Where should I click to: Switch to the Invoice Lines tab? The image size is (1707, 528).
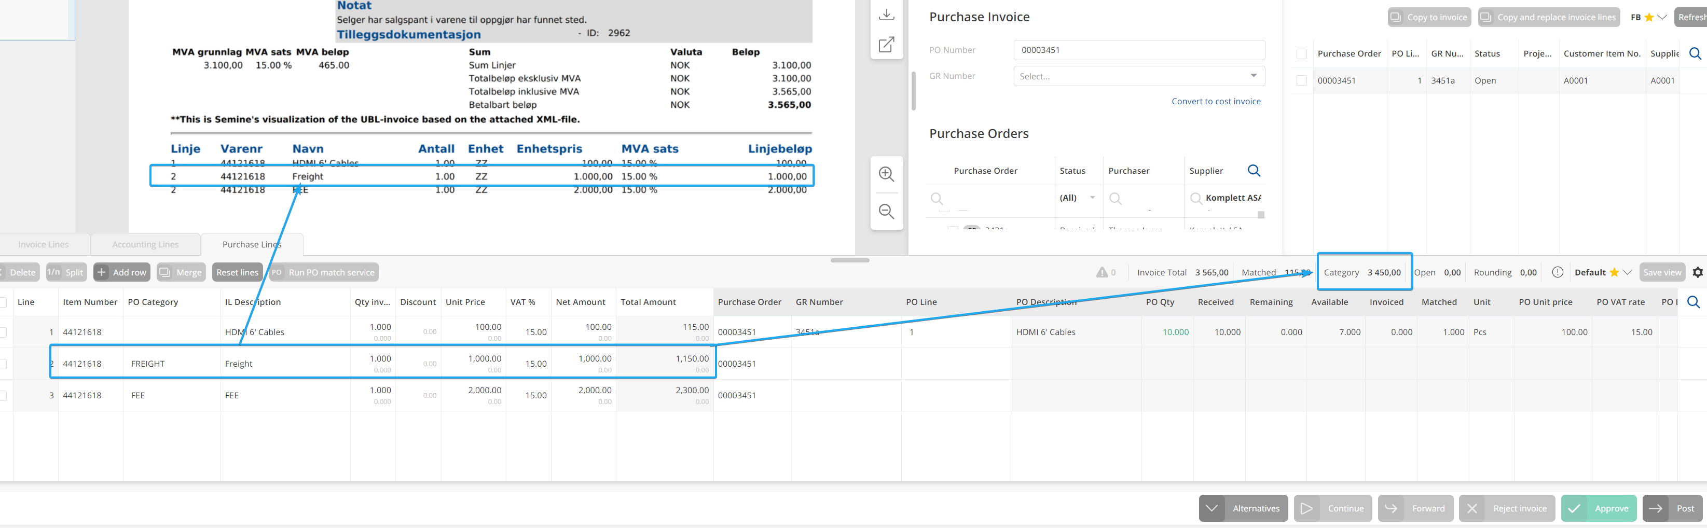point(44,244)
